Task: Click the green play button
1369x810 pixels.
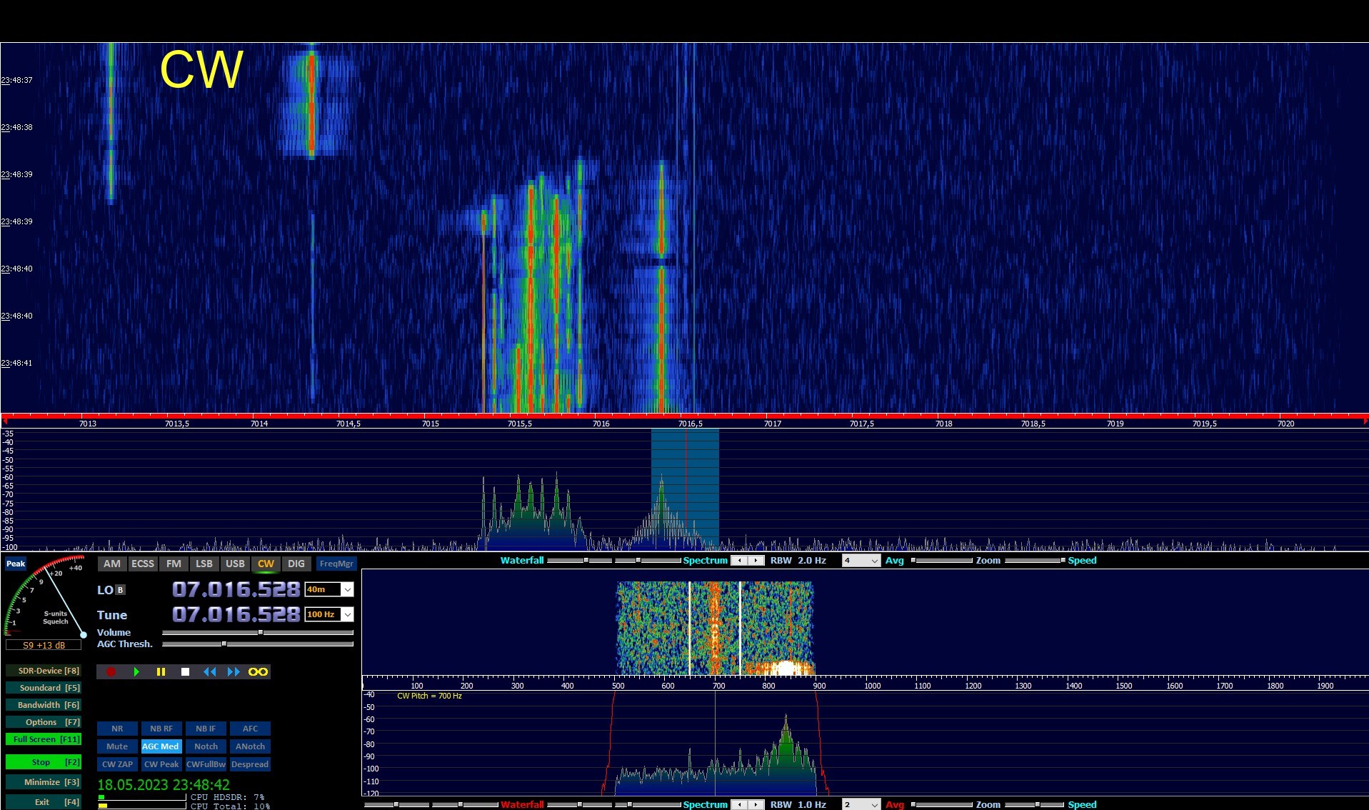Action: tap(136, 671)
